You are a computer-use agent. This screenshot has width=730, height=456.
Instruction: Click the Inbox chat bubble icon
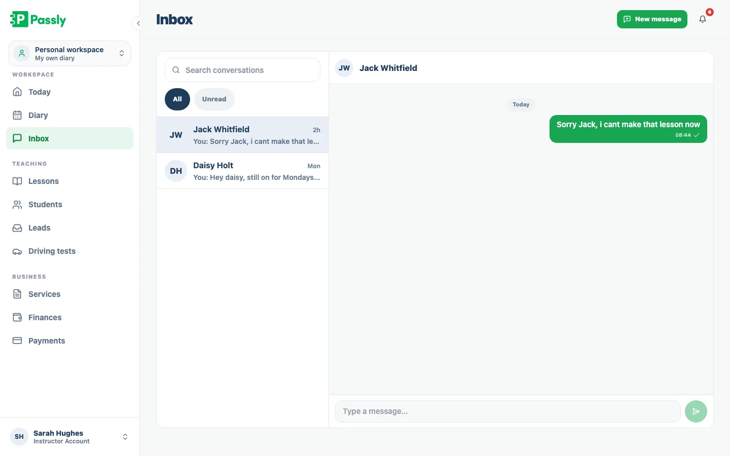[x=17, y=138]
